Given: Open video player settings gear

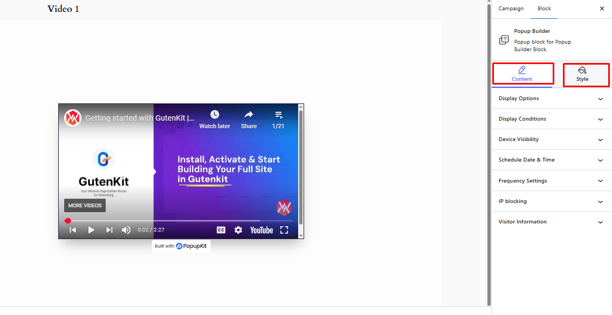Looking at the screenshot, I should pyautogui.click(x=238, y=230).
